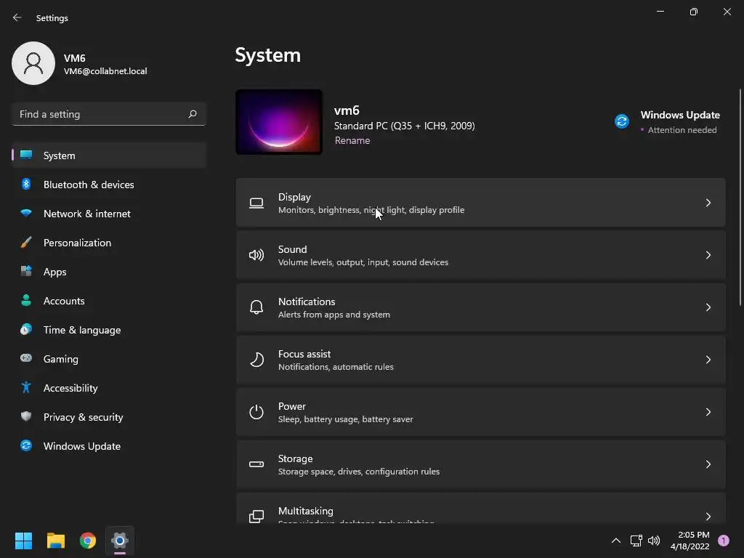Click the vm6 desktop wallpaper thumbnail
The image size is (744, 558).
(279, 121)
